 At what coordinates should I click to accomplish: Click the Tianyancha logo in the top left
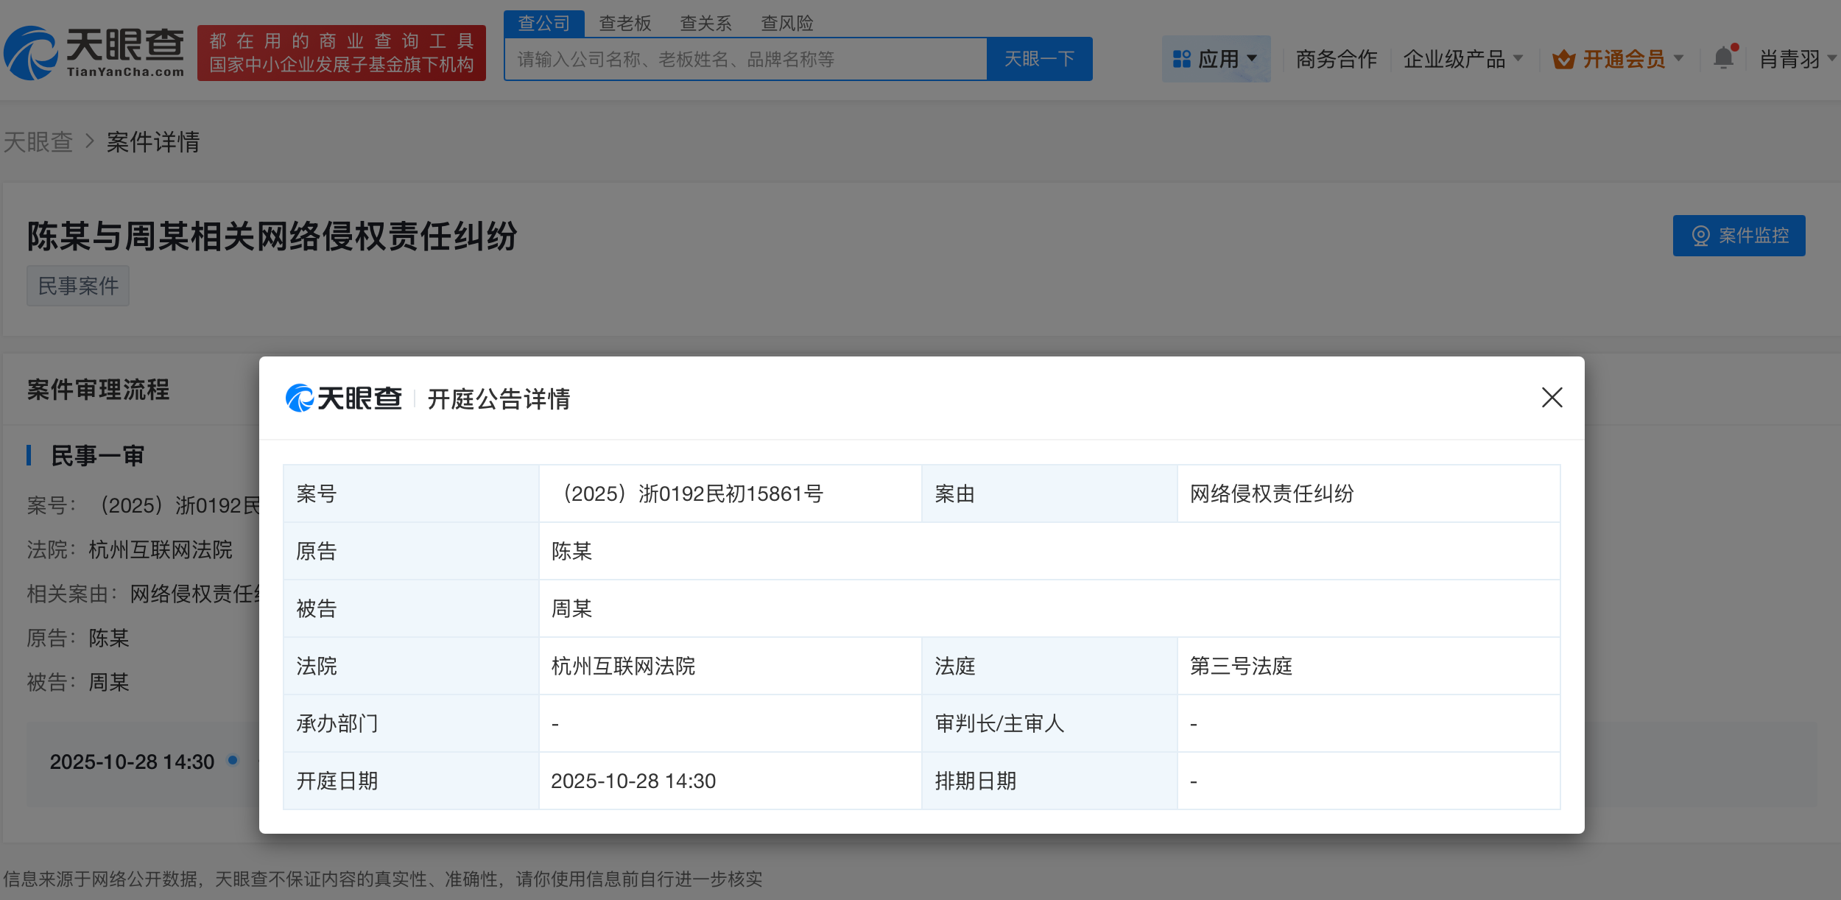[96, 52]
